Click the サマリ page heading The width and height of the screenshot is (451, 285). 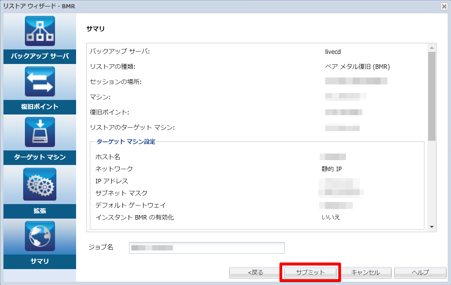pos(95,29)
